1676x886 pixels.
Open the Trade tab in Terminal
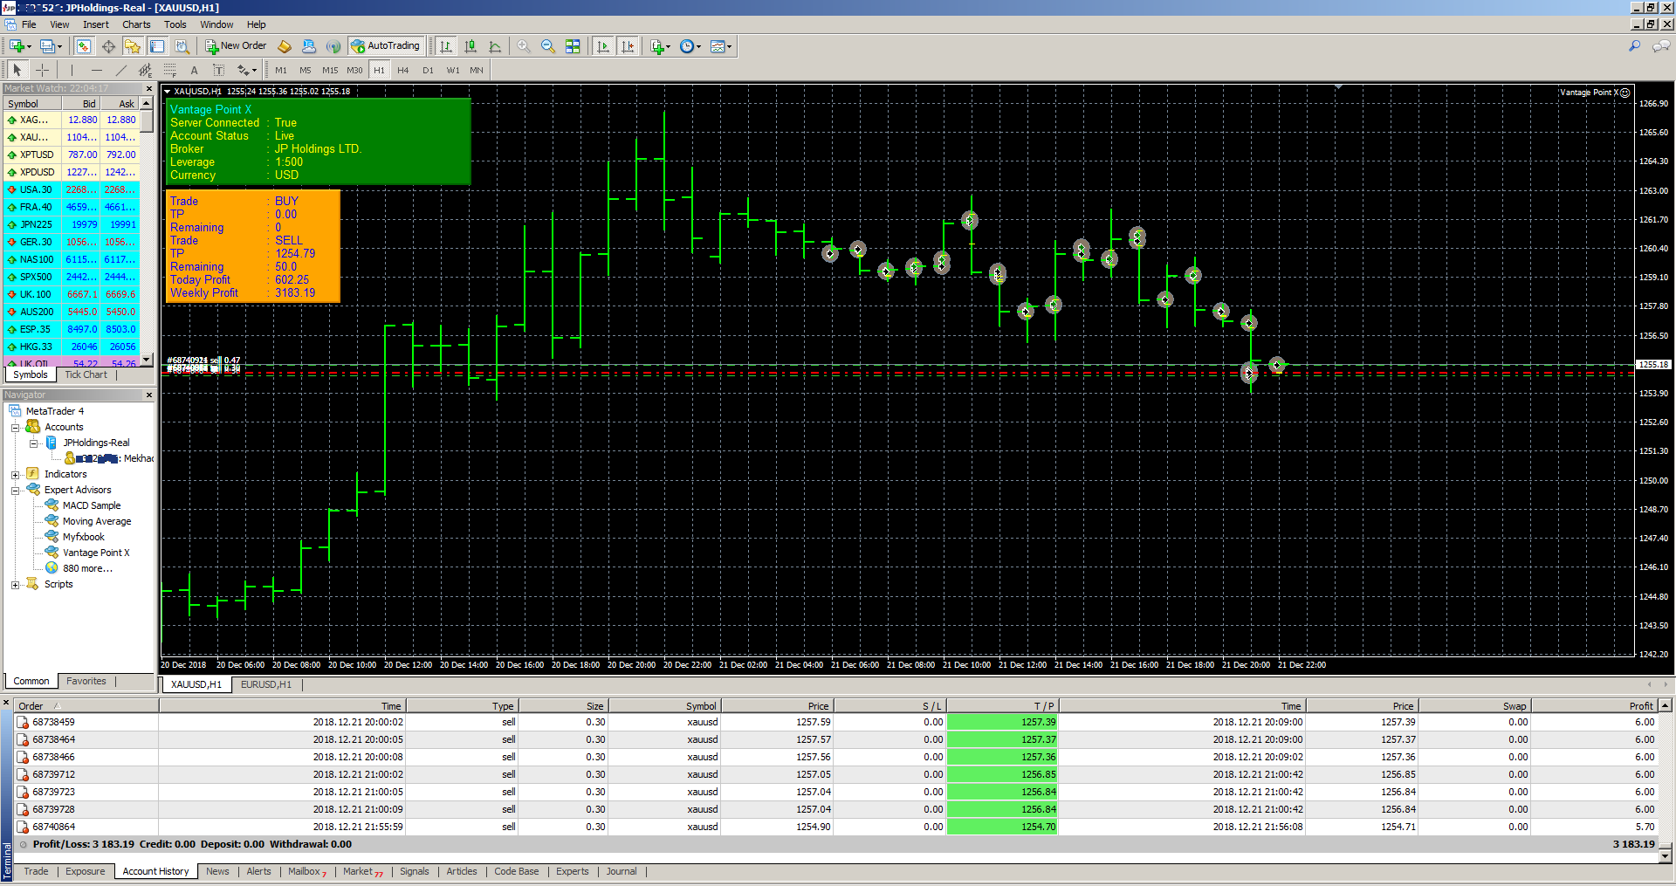click(36, 871)
